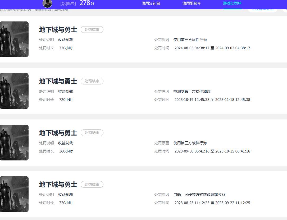Image resolution: width=287 pixels, height=220 pixels.
Task: Click the third game thumbnail image
Action: pyautogui.click(x=14, y=142)
